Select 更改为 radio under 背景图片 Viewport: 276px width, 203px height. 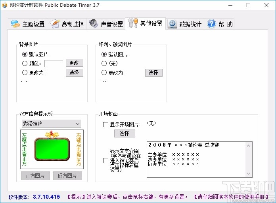25,72
